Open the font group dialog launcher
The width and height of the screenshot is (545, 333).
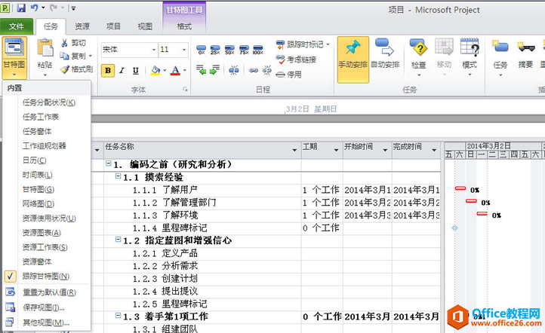click(185, 90)
